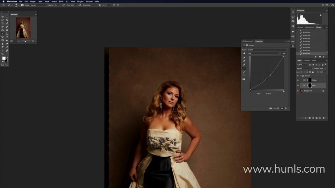Select the Burn layer mask thumbnail

coord(310,86)
